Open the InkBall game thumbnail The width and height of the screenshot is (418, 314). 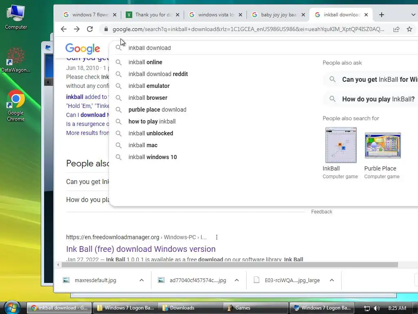341,145
